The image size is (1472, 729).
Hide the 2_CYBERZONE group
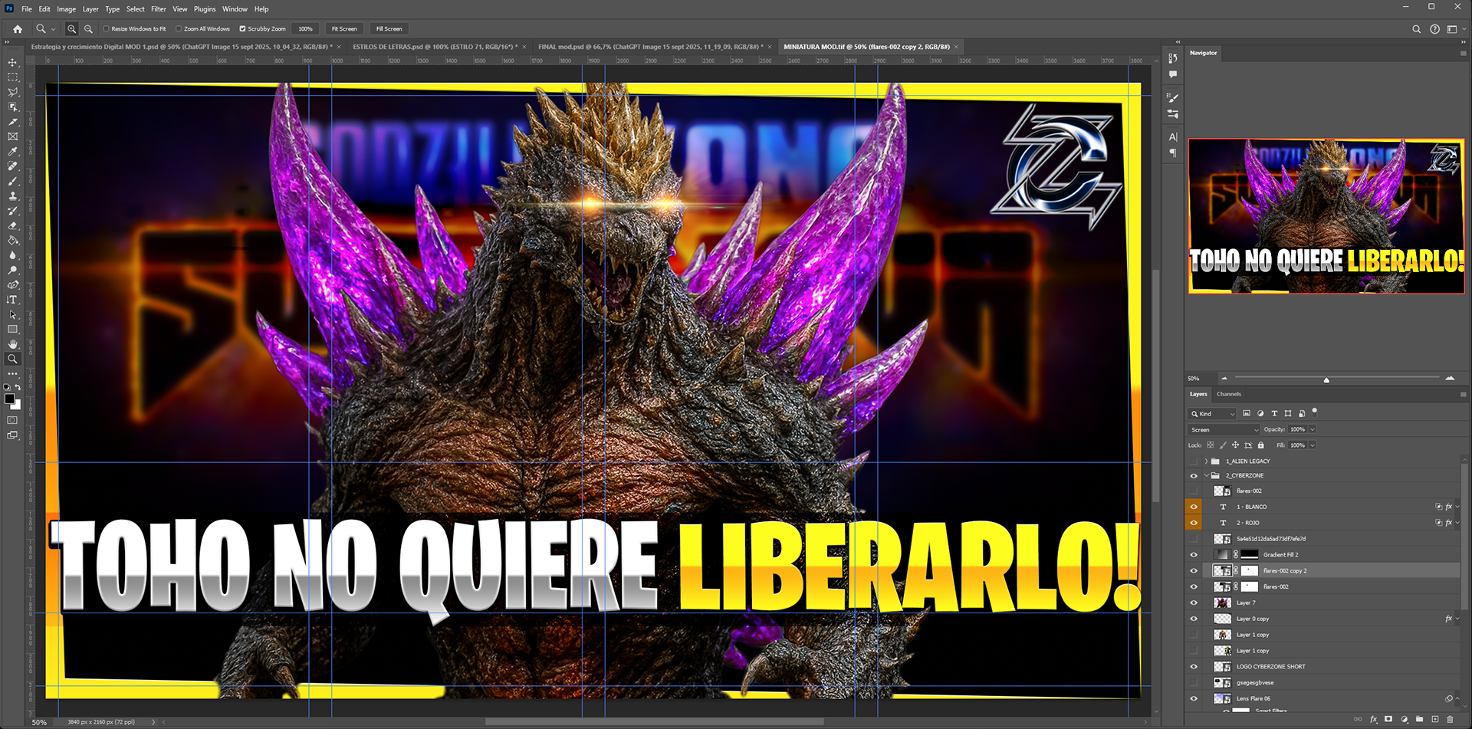(1193, 476)
